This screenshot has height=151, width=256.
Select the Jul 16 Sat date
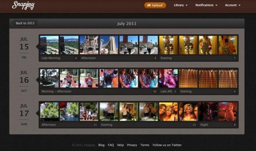[24, 81]
